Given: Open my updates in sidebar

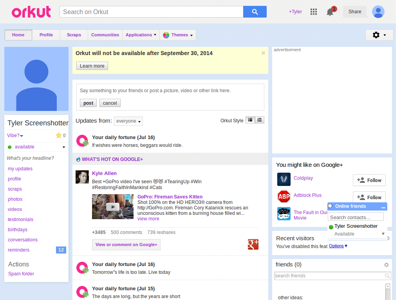Looking at the screenshot, I should [x=20, y=169].
